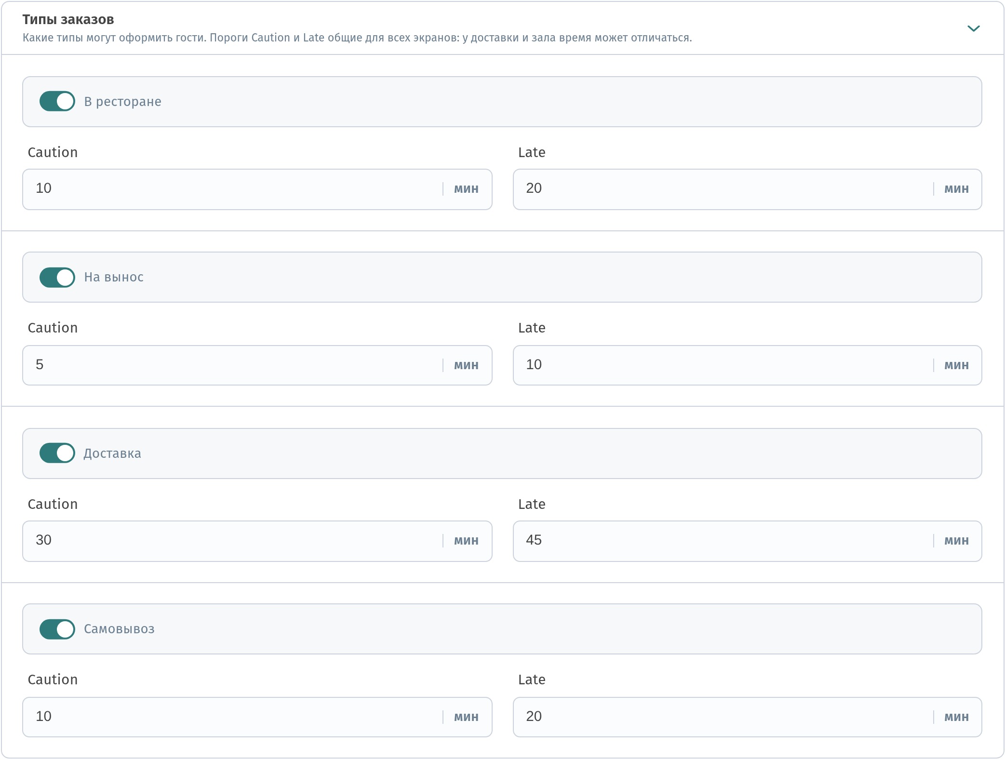Click мин suffix in Доставка Late field
Screen dimensions: 1005x760
tap(956, 541)
